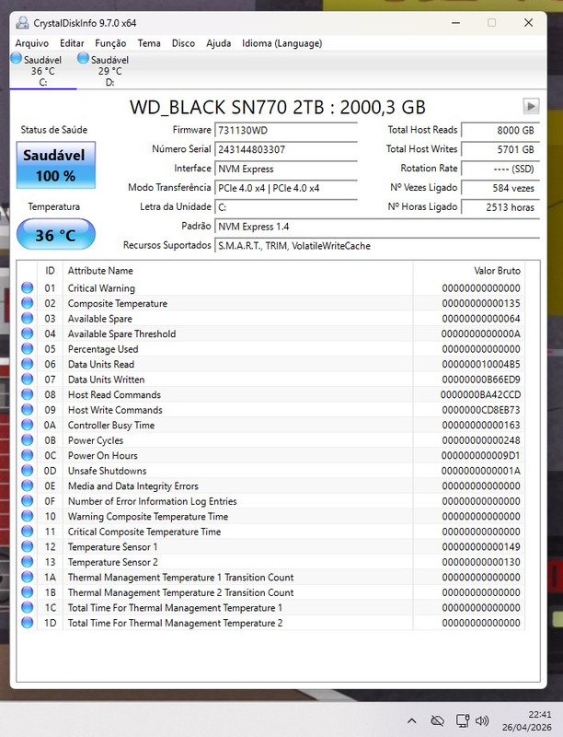
Task: Click the Saudável 100 % health status button
Action: click(56, 166)
